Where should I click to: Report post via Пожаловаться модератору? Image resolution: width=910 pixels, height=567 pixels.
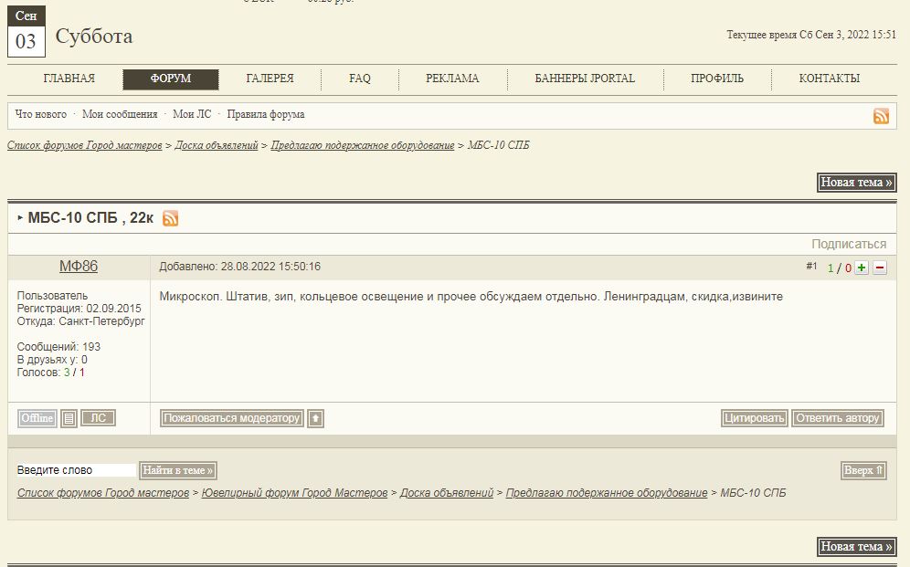232,418
